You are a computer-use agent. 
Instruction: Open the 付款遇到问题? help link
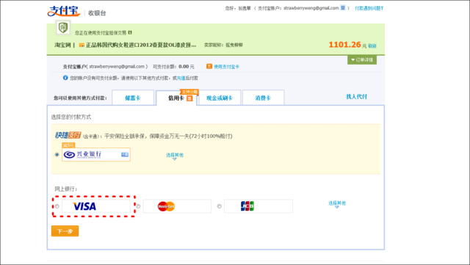[x=369, y=8]
